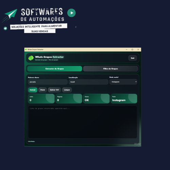
Task: Click the "Lista limpa." status message
Action: 31,141
